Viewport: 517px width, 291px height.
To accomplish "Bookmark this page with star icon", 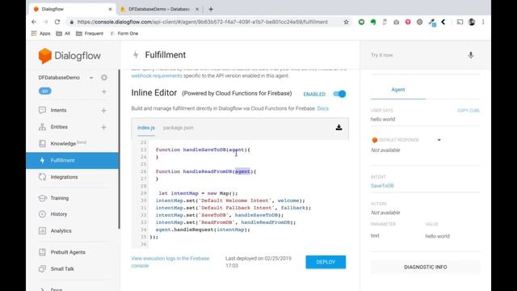I will click(346, 22).
